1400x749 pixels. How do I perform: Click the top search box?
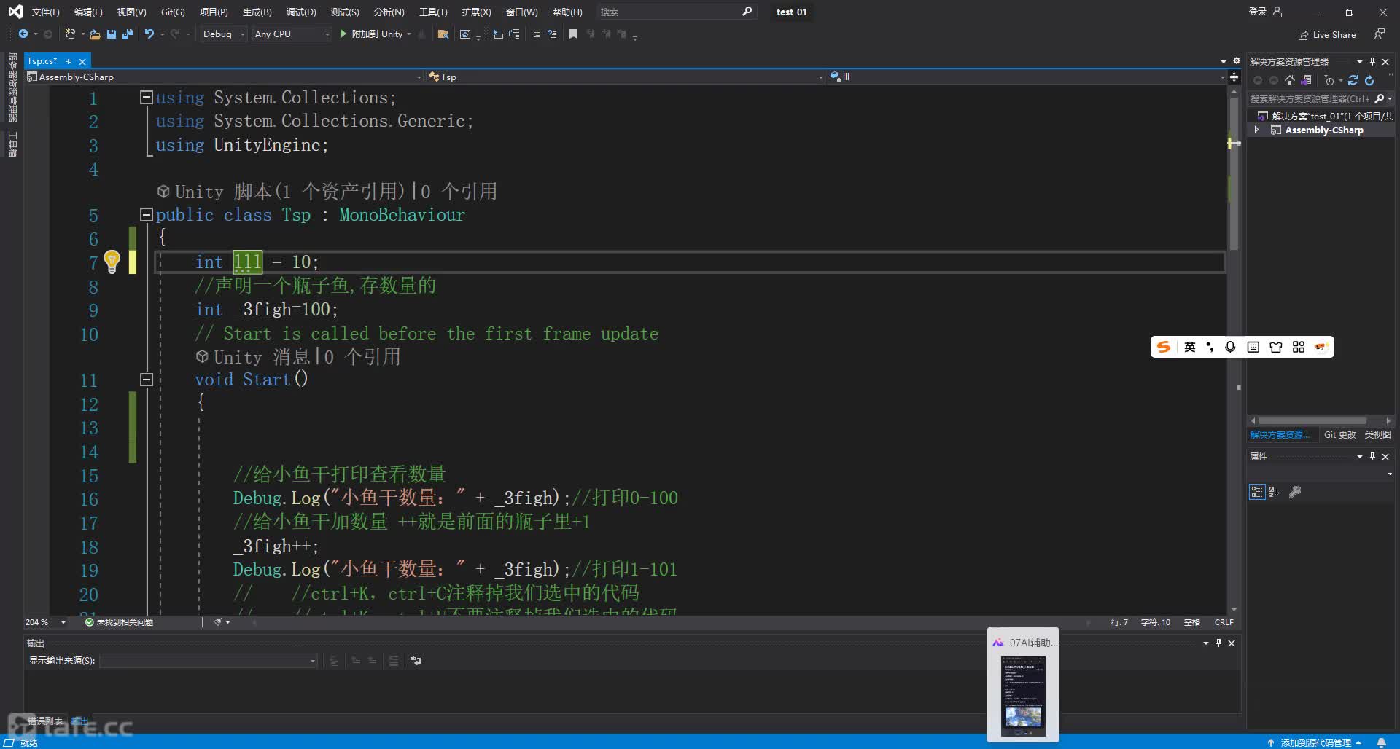(675, 12)
